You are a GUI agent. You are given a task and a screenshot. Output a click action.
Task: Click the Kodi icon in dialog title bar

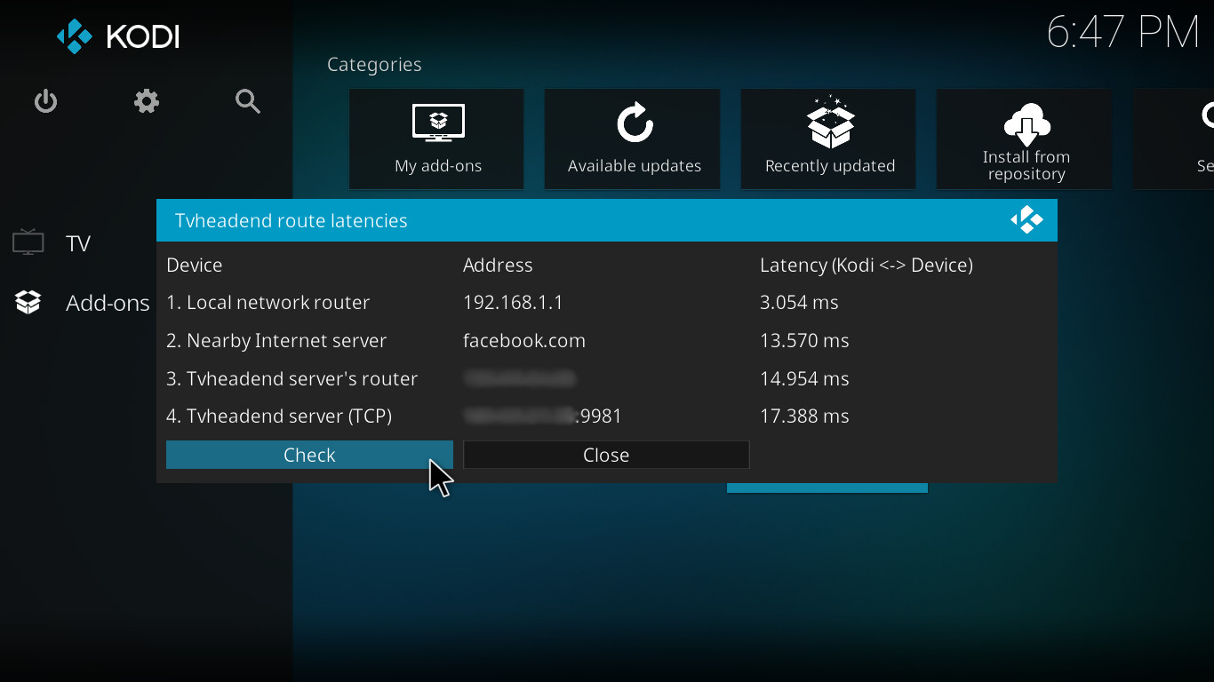pyautogui.click(x=1026, y=220)
